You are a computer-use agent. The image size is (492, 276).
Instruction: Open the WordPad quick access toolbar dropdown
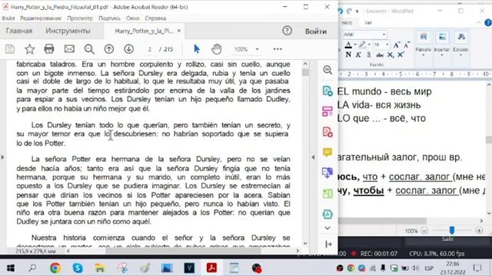tap(357, 11)
